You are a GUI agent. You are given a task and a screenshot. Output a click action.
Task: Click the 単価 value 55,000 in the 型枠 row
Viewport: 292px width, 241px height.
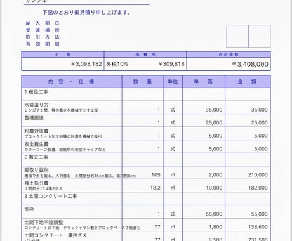(x=214, y=214)
